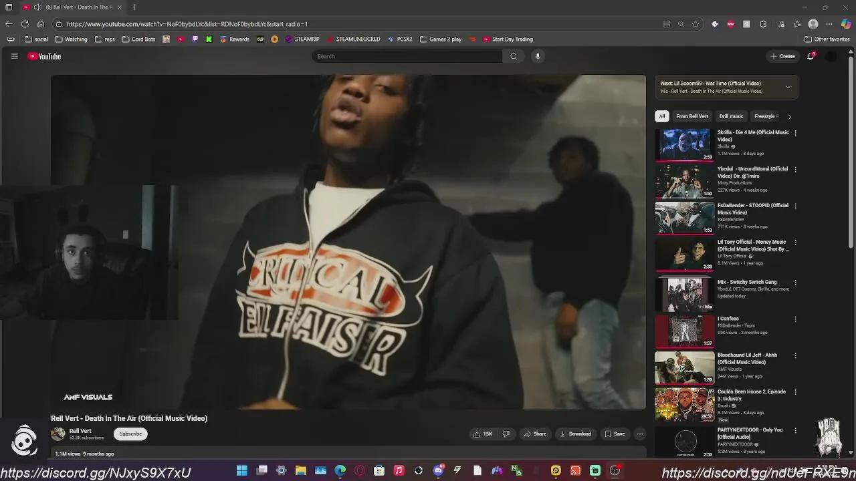Click the Create button
Viewport: 856px width, 481px height.
[782, 56]
